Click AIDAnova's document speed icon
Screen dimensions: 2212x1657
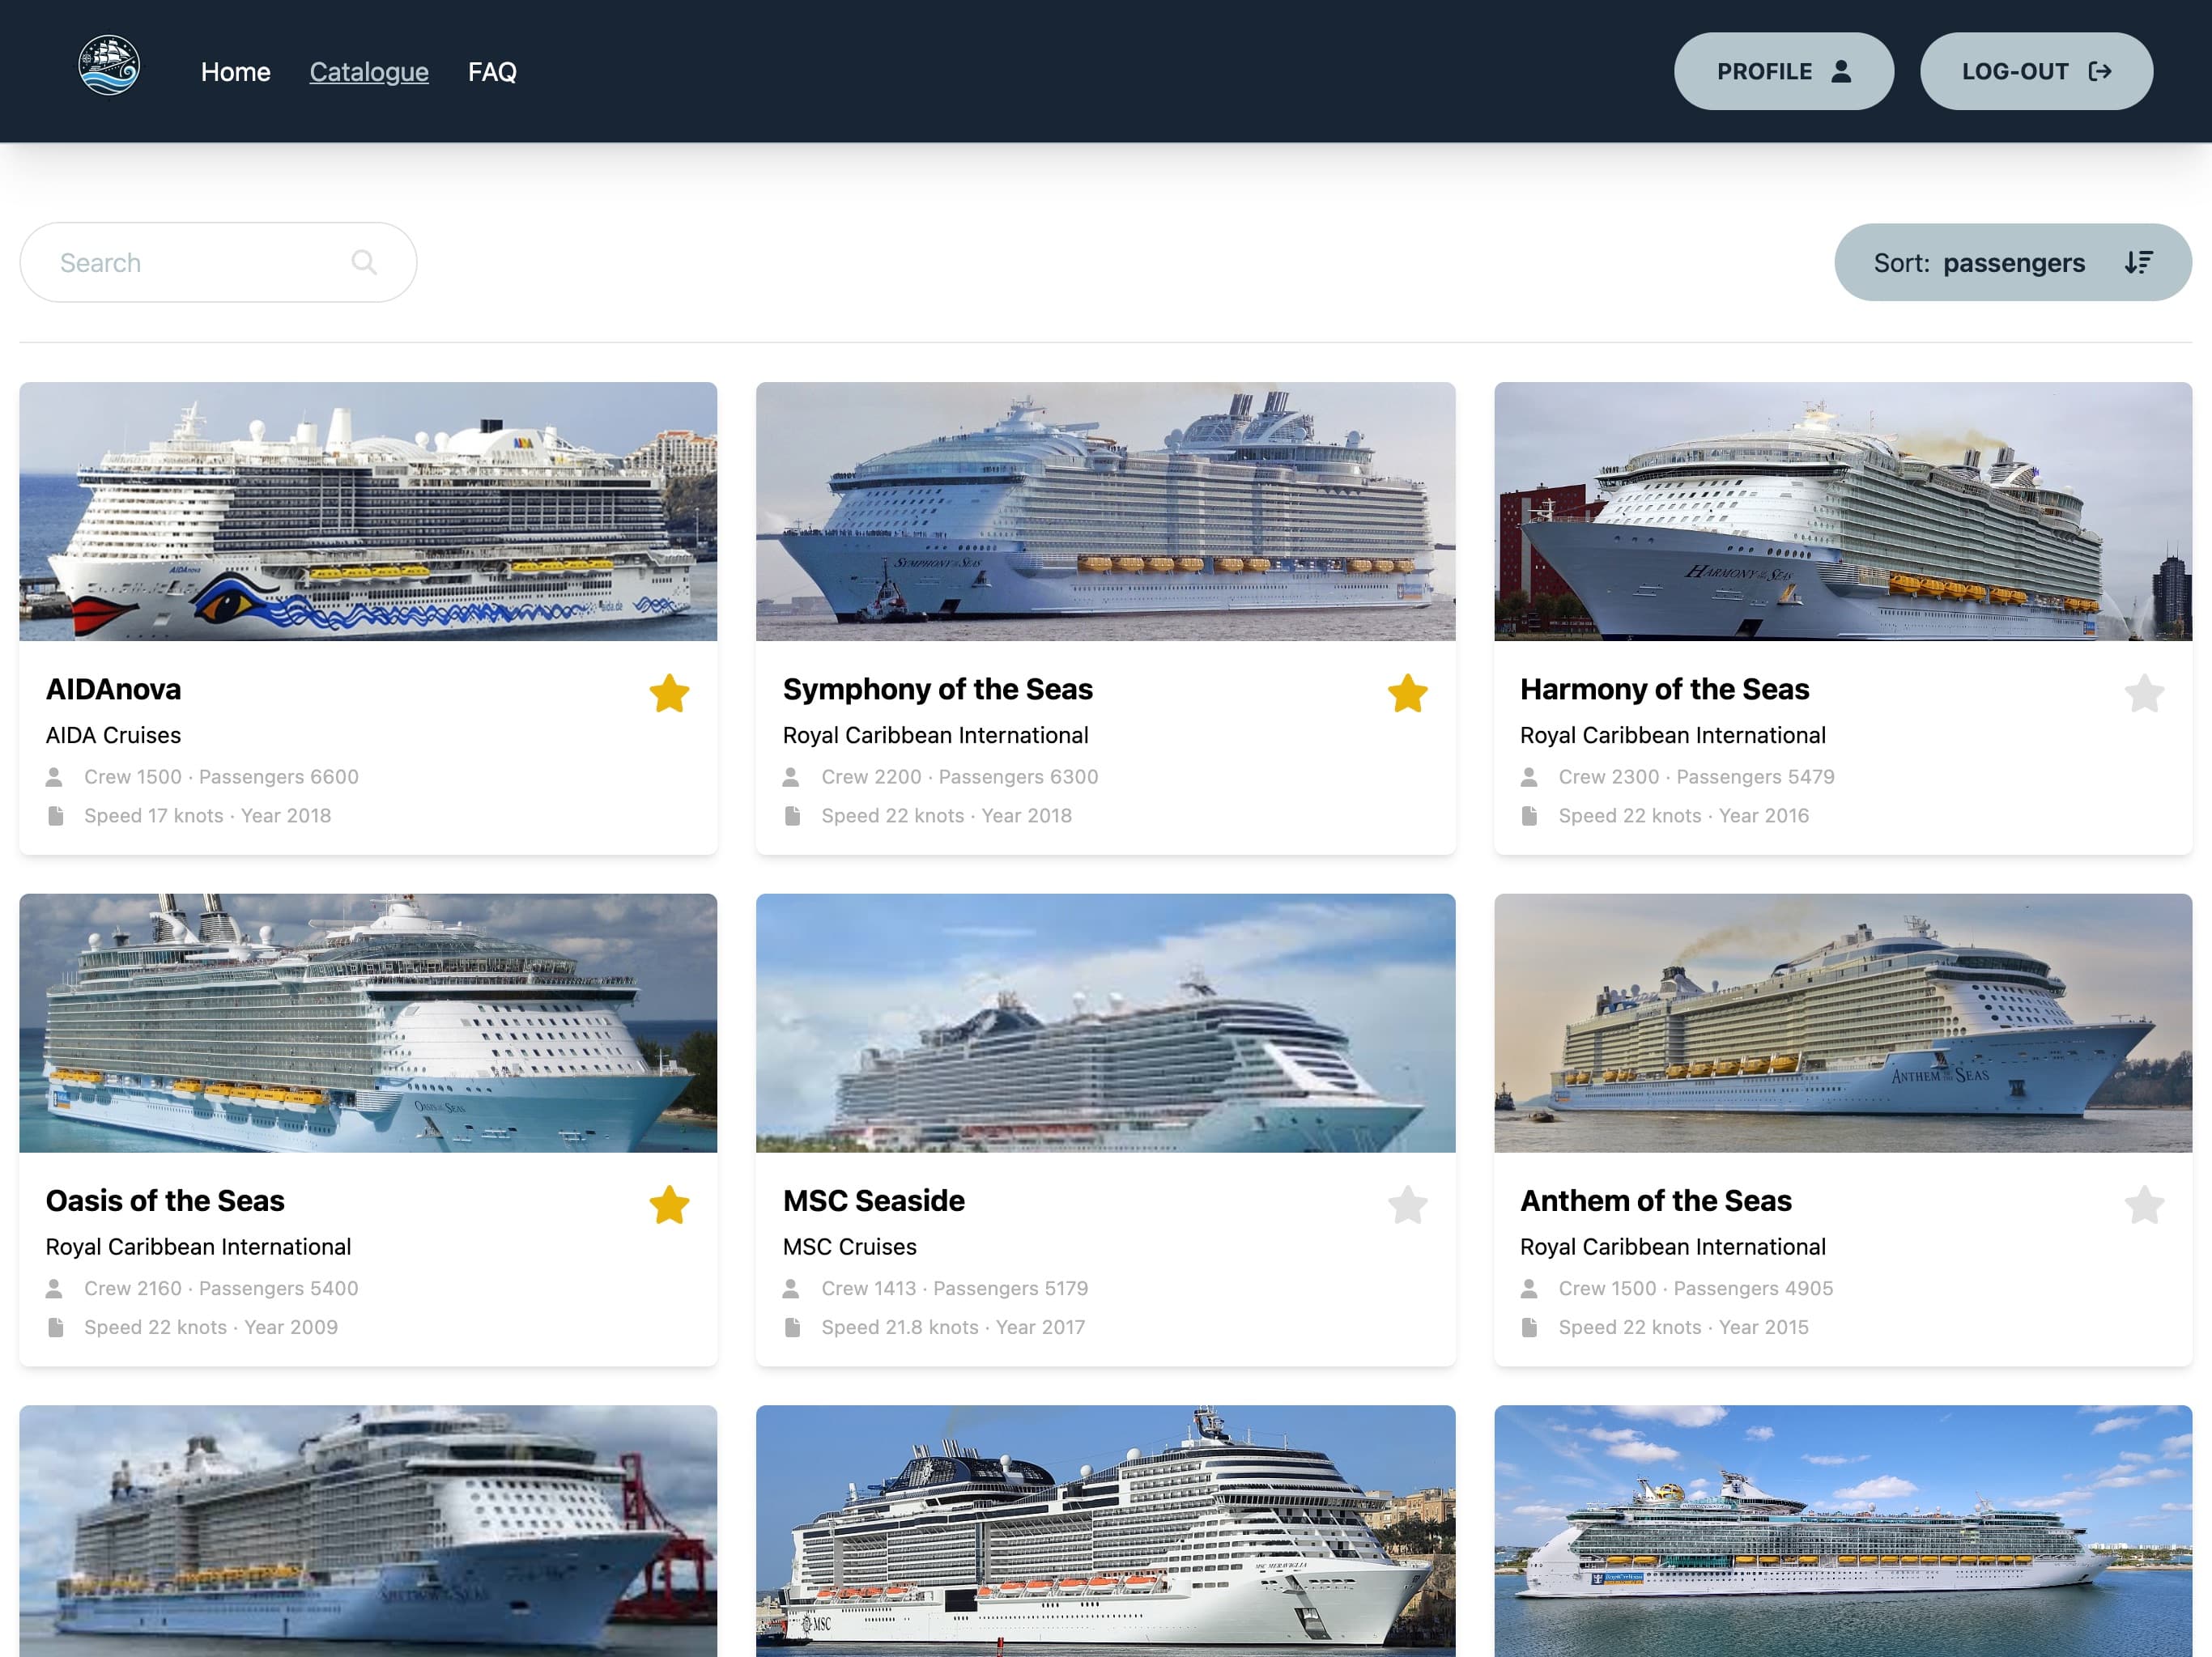[x=55, y=816]
